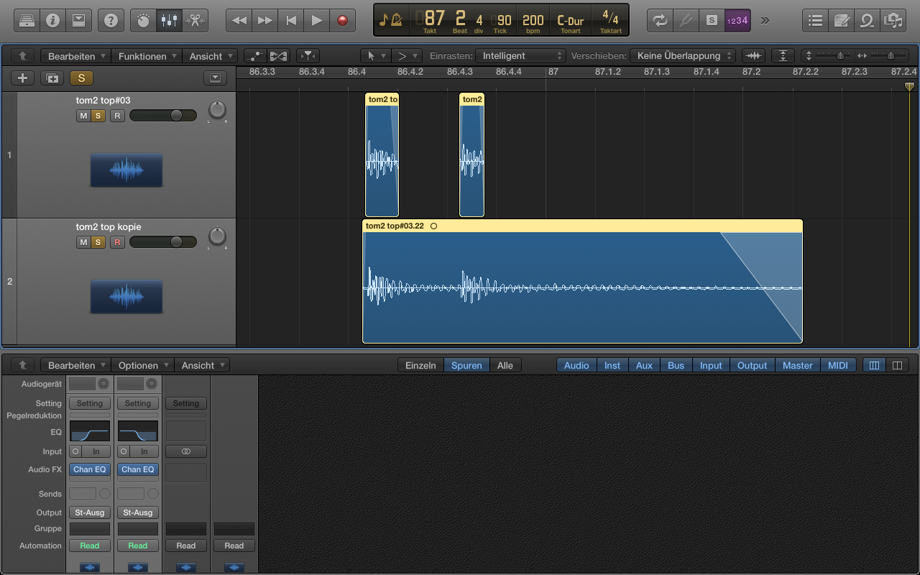Show Smart Controls knob icon
Image resolution: width=920 pixels, height=575 pixels.
[143, 20]
